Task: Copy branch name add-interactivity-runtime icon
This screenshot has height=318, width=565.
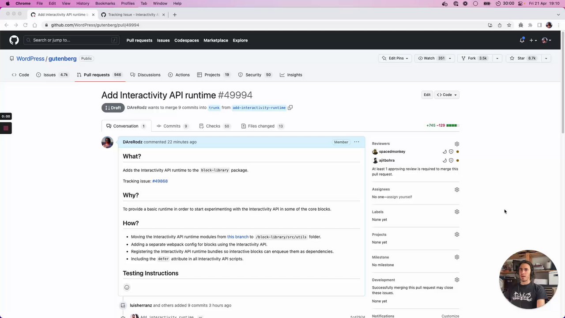Action: click(290, 107)
